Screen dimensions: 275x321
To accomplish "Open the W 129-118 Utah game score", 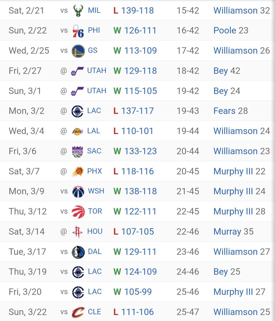I will (x=135, y=71).
